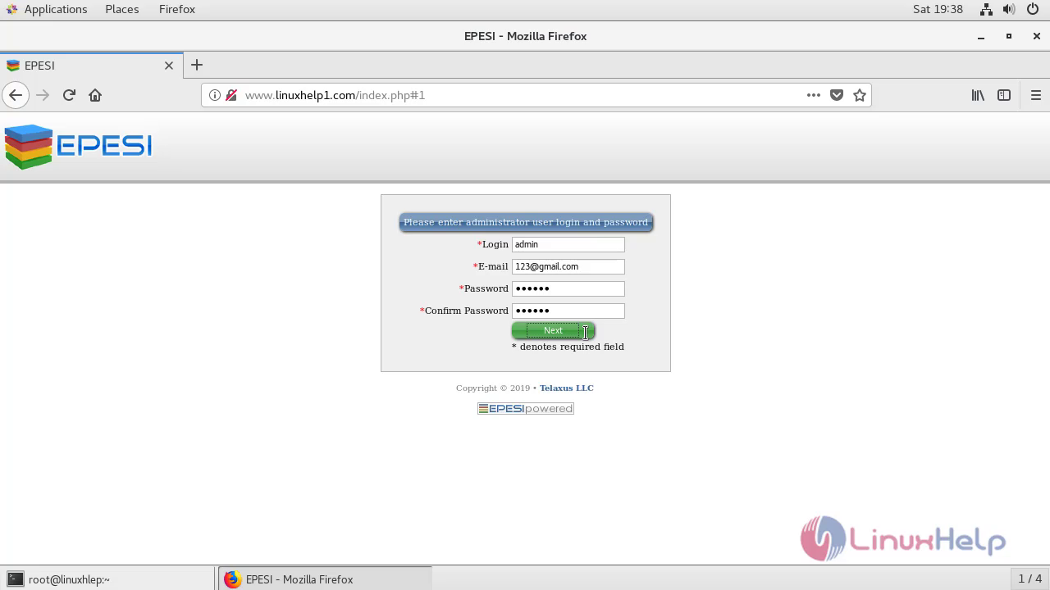This screenshot has width=1050, height=590.
Task: Click the Confirm Password input field
Action: click(x=568, y=311)
